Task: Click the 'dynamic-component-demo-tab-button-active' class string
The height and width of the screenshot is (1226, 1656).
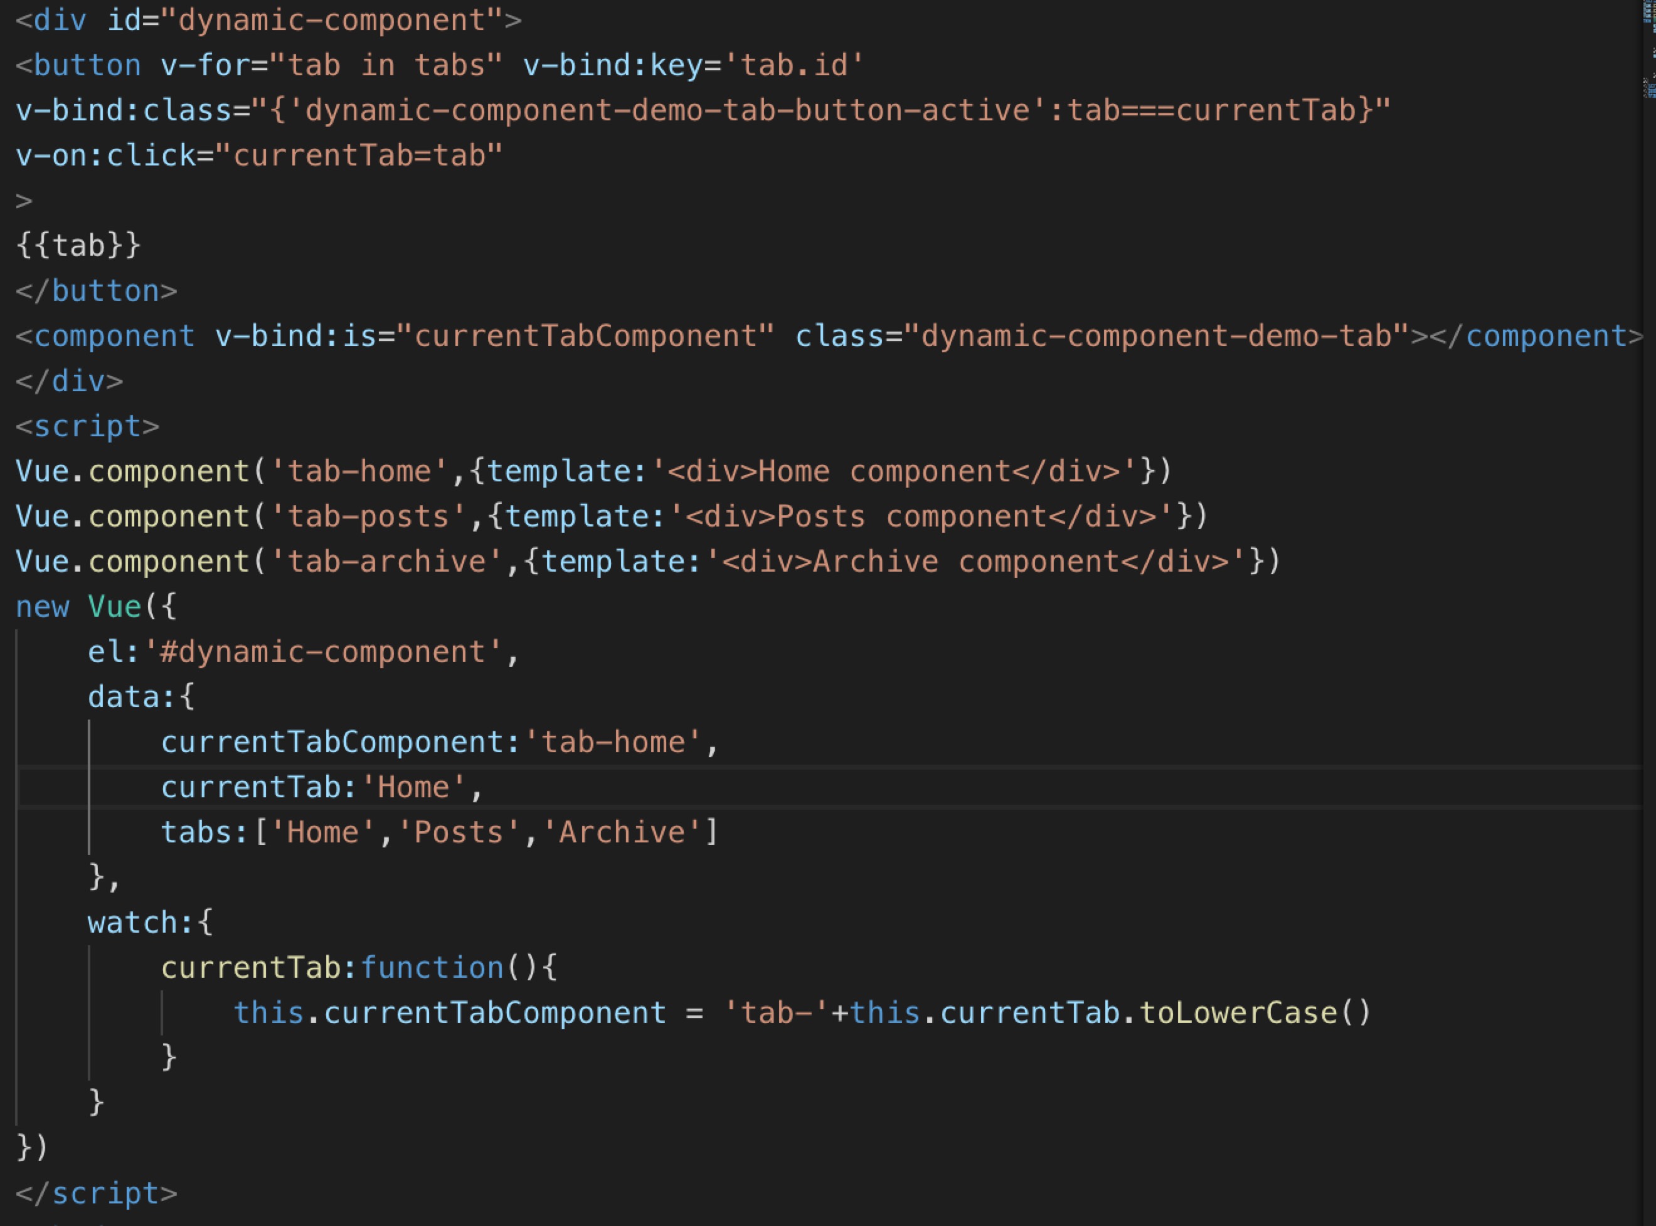Action: click(x=667, y=110)
